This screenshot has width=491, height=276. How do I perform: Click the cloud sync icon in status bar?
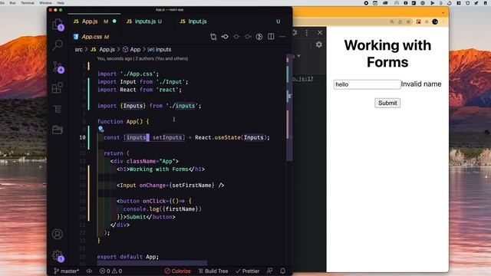tap(89, 271)
